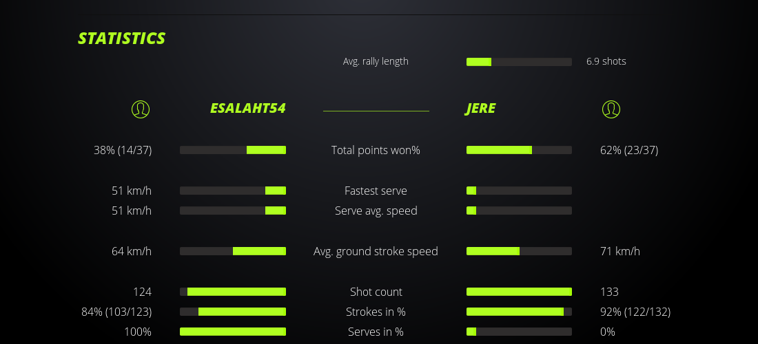Viewport: 758px width, 344px height.
Task: Click the Avg. rally length bar
Action: 519,62
